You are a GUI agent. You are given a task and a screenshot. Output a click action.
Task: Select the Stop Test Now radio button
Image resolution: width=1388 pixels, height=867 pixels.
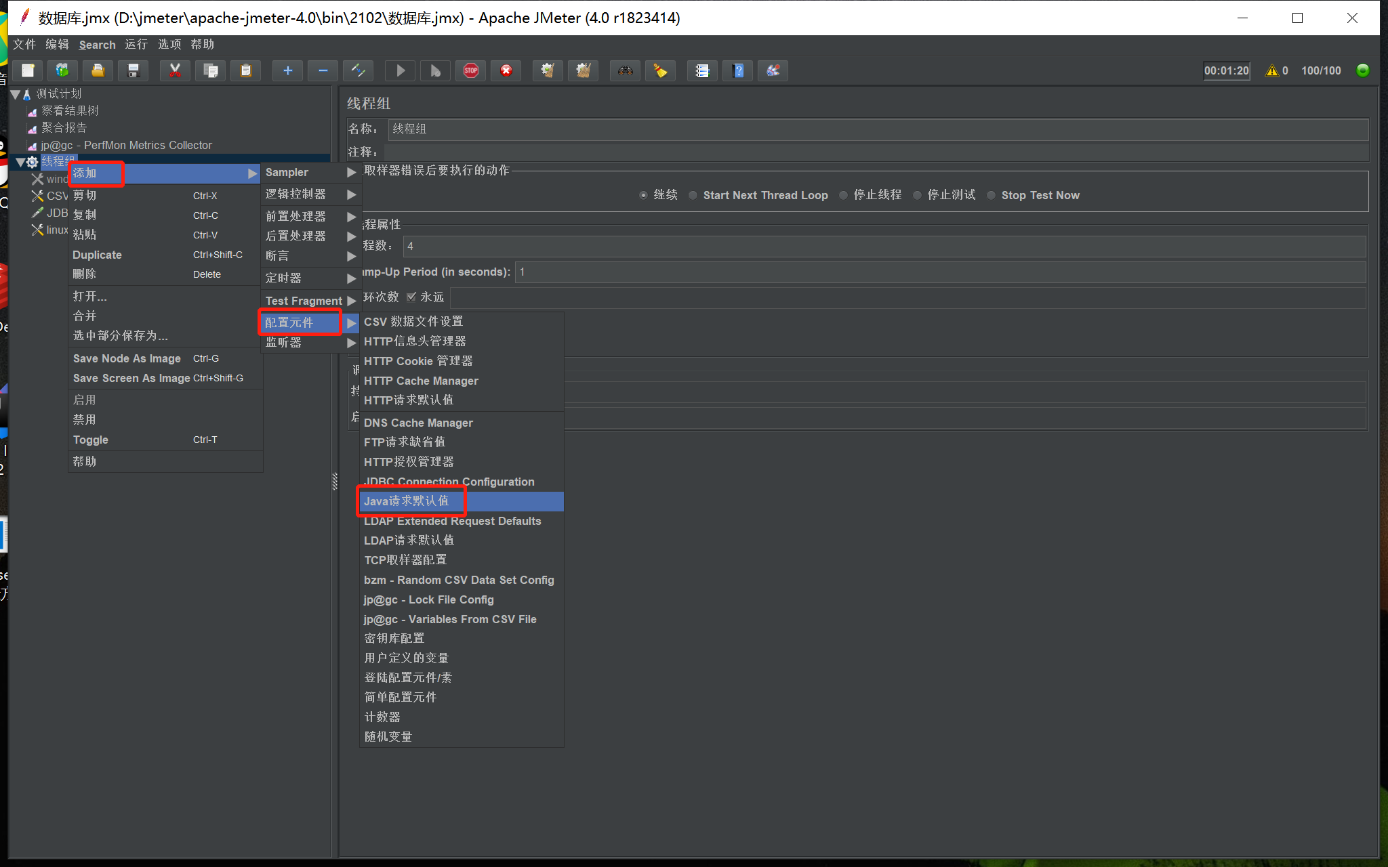point(992,195)
